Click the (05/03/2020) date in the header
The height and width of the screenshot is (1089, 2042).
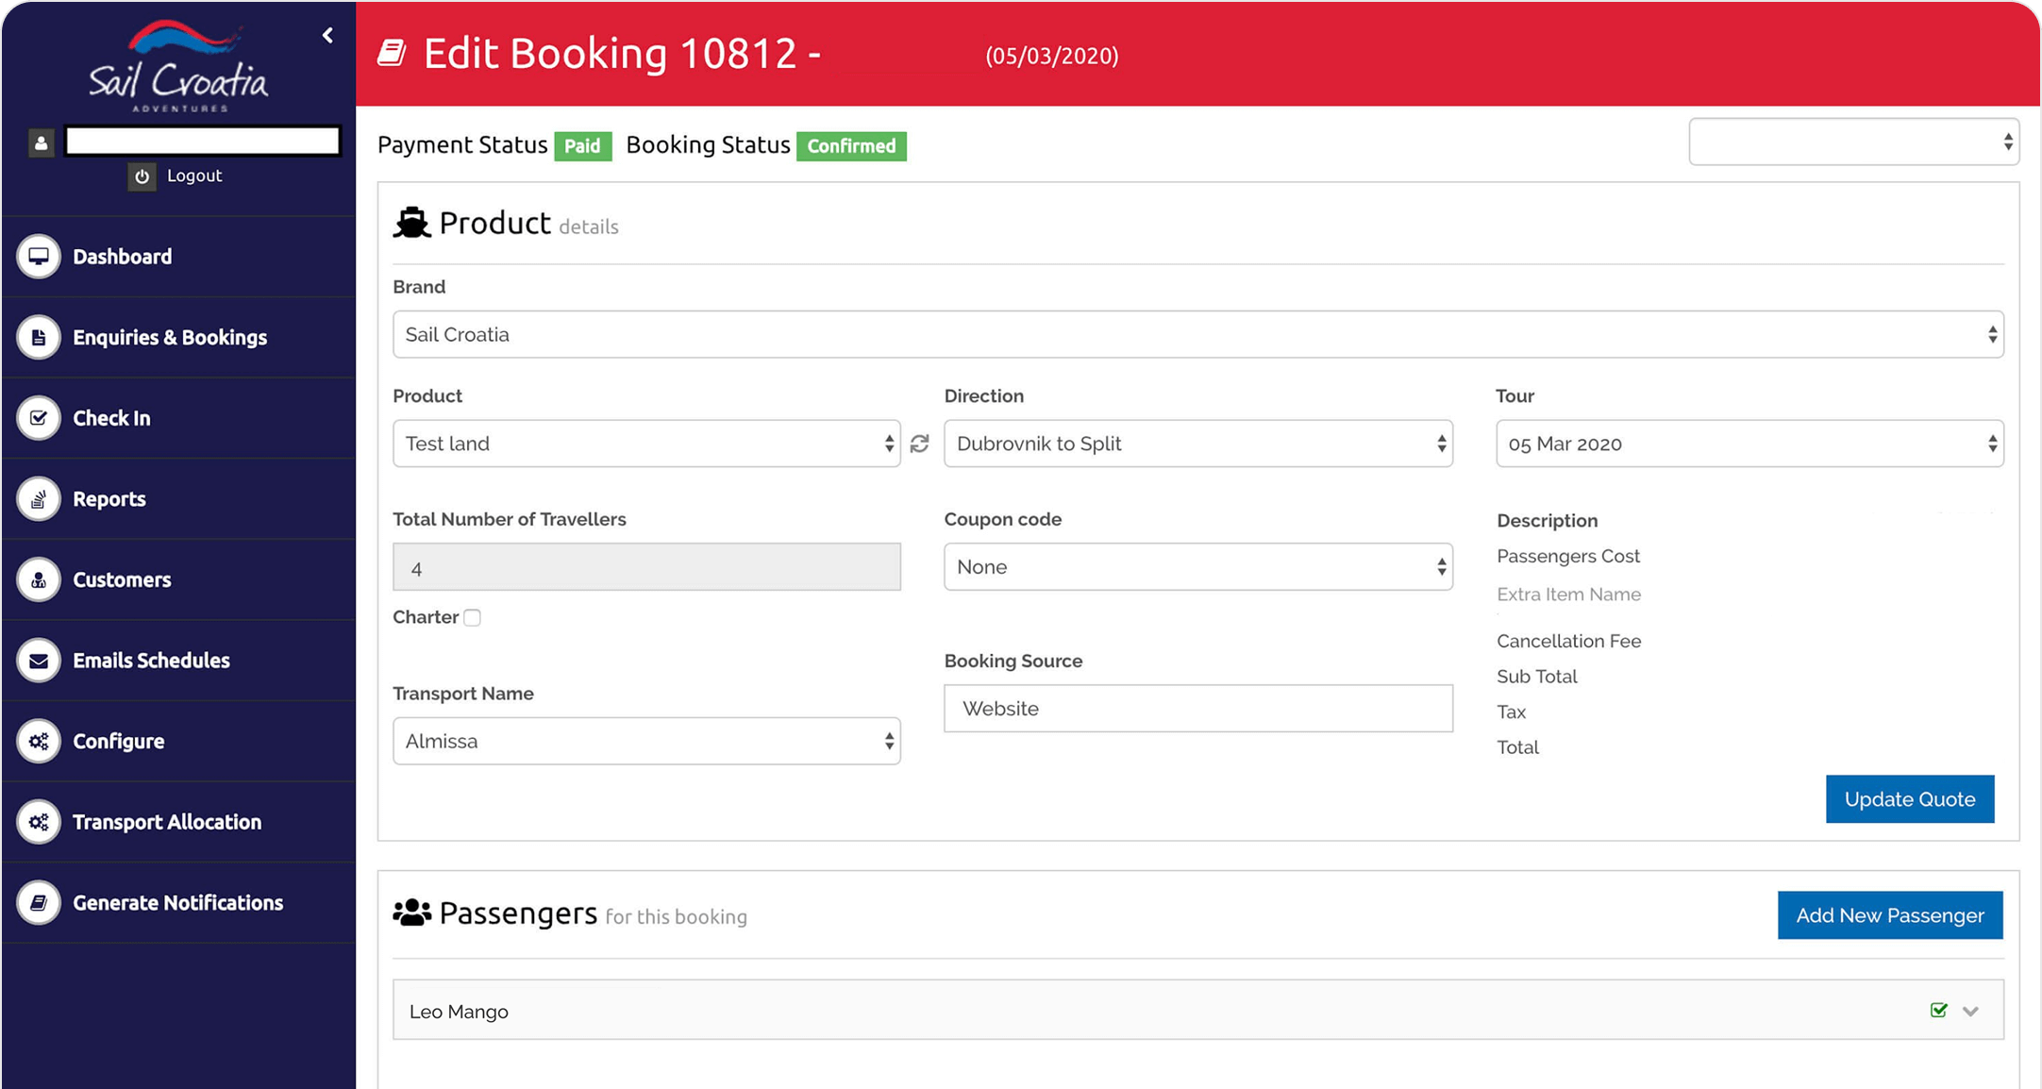pyautogui.click(x=1052, y=57)
